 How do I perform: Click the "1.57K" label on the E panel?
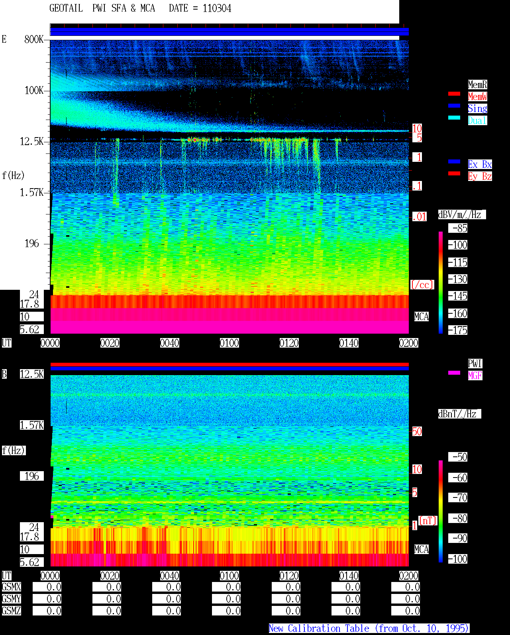click(32, 192)
